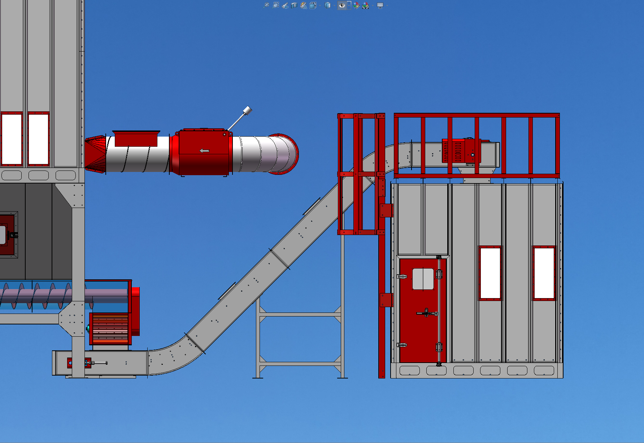The image size is (644, 443).
Task: Expand the View Settings dropdown arrow
Action: (387, 5)
